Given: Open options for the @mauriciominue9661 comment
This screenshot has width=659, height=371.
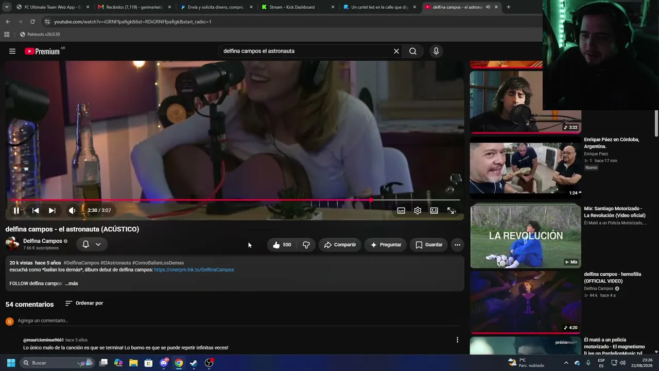Looking at the screenshot, I should pyautogui.click(x=457, y=340).
